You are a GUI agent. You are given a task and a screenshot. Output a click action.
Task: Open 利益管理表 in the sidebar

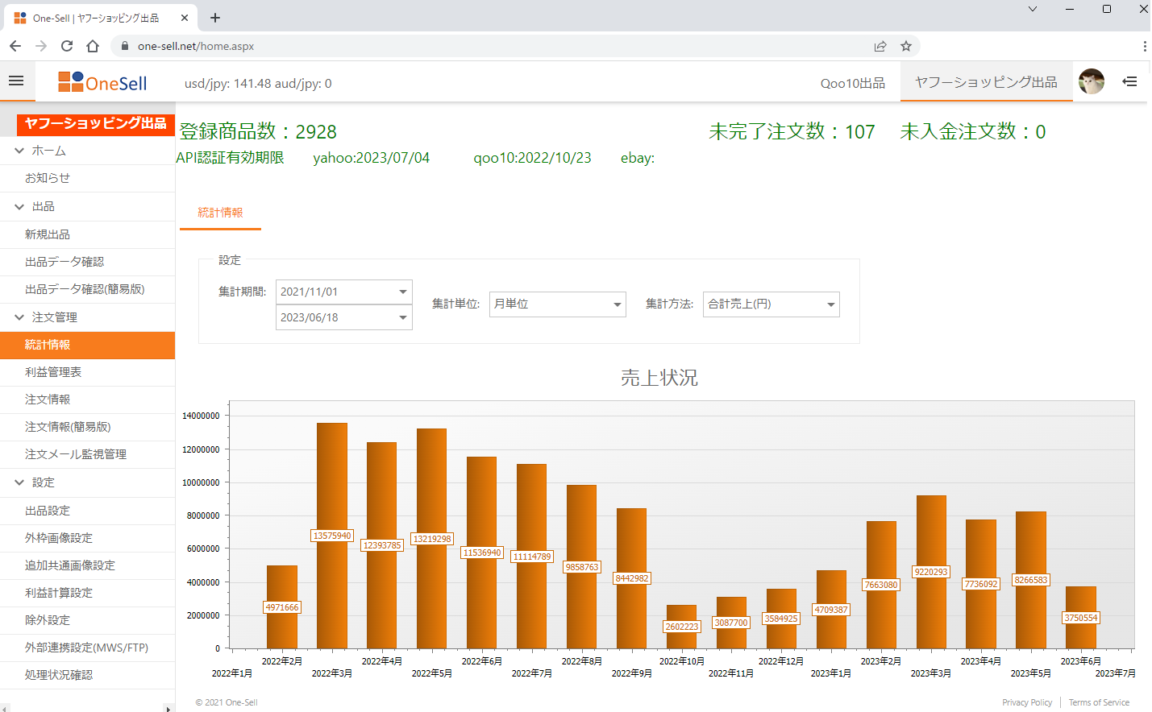click(53, 372)
